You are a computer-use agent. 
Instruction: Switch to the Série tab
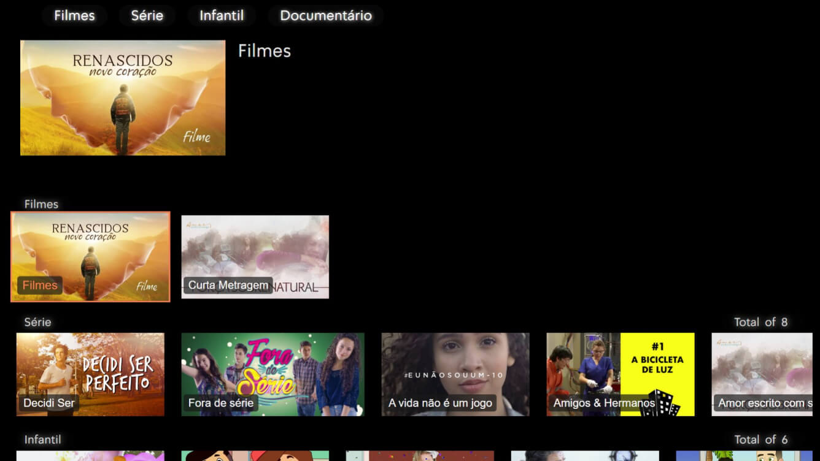click(147, 16)
